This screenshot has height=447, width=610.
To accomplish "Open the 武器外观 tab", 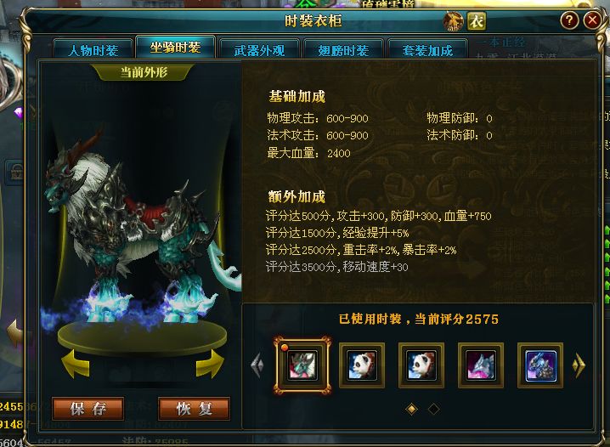I will point(259,50).
